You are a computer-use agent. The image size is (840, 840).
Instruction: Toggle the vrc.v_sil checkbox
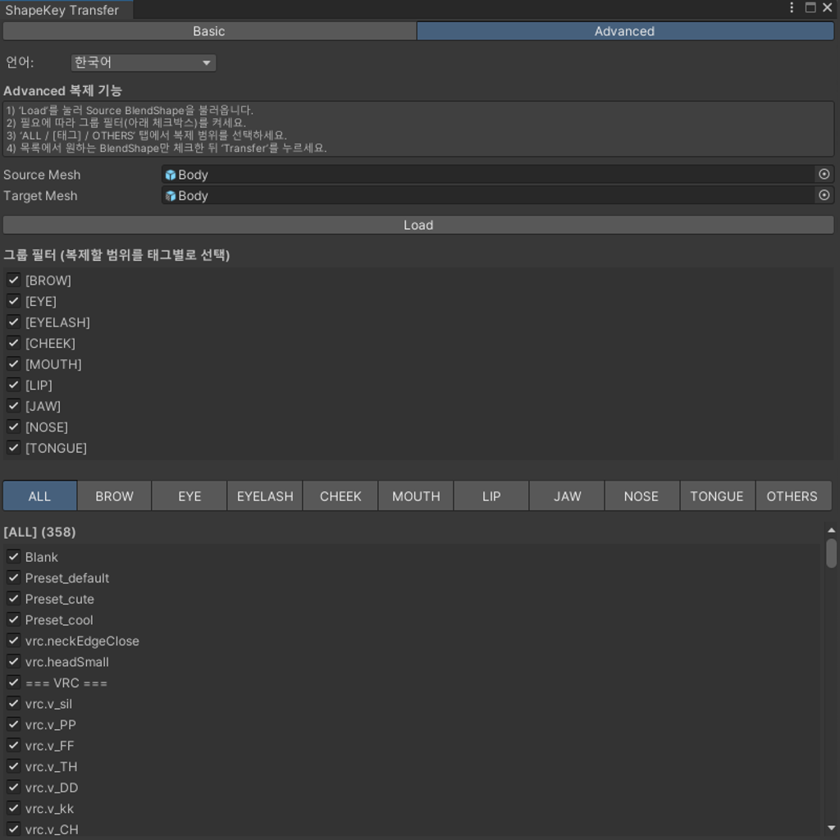(13, 703)
